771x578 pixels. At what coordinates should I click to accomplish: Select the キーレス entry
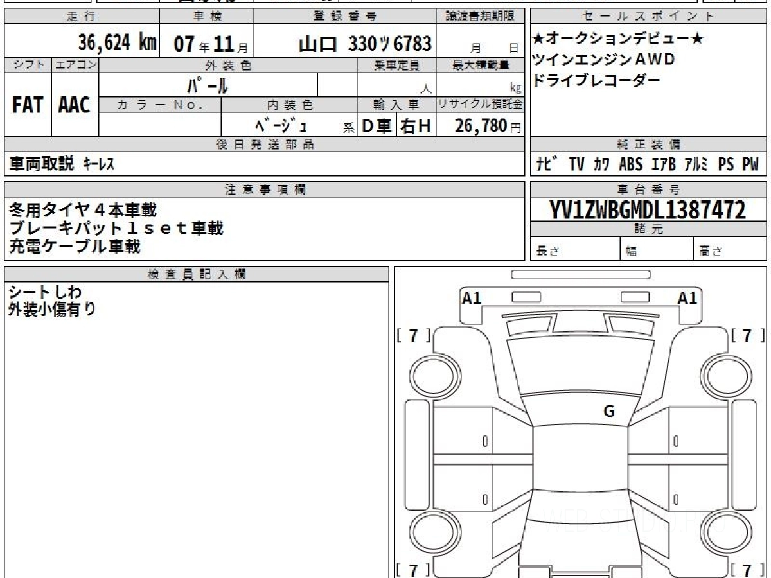[98, 165]
